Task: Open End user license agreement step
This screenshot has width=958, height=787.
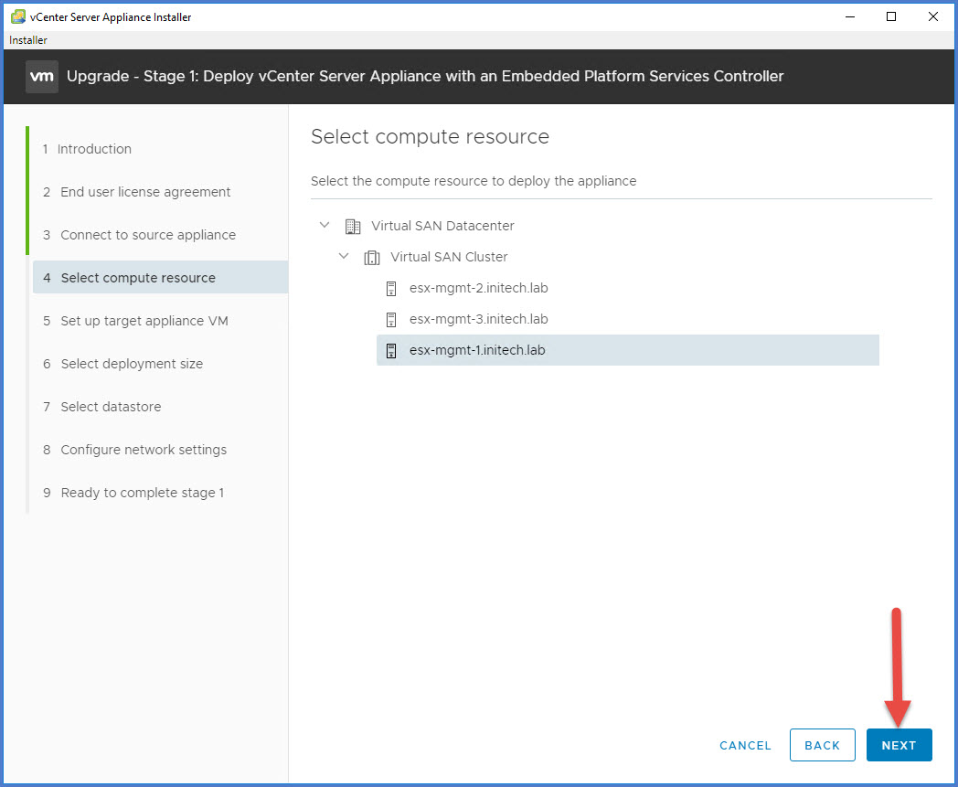Action: [145, 192]
